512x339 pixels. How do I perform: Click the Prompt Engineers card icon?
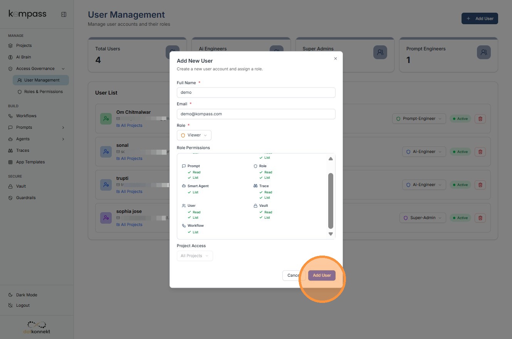coord(484,52)
